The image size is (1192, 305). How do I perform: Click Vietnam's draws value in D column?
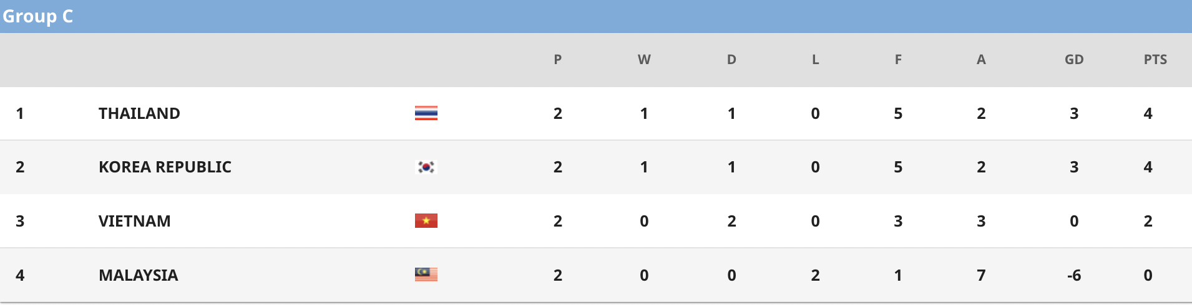[x=731, y=221]
